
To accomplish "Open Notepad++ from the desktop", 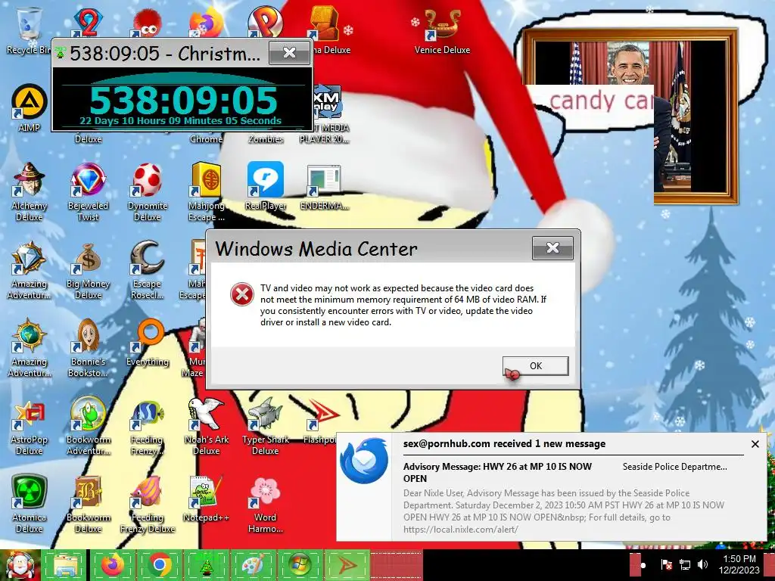I will coord(206,499).
